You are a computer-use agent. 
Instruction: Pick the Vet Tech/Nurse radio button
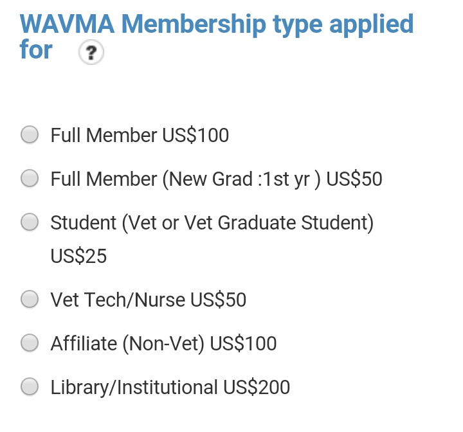coord(30,299)
